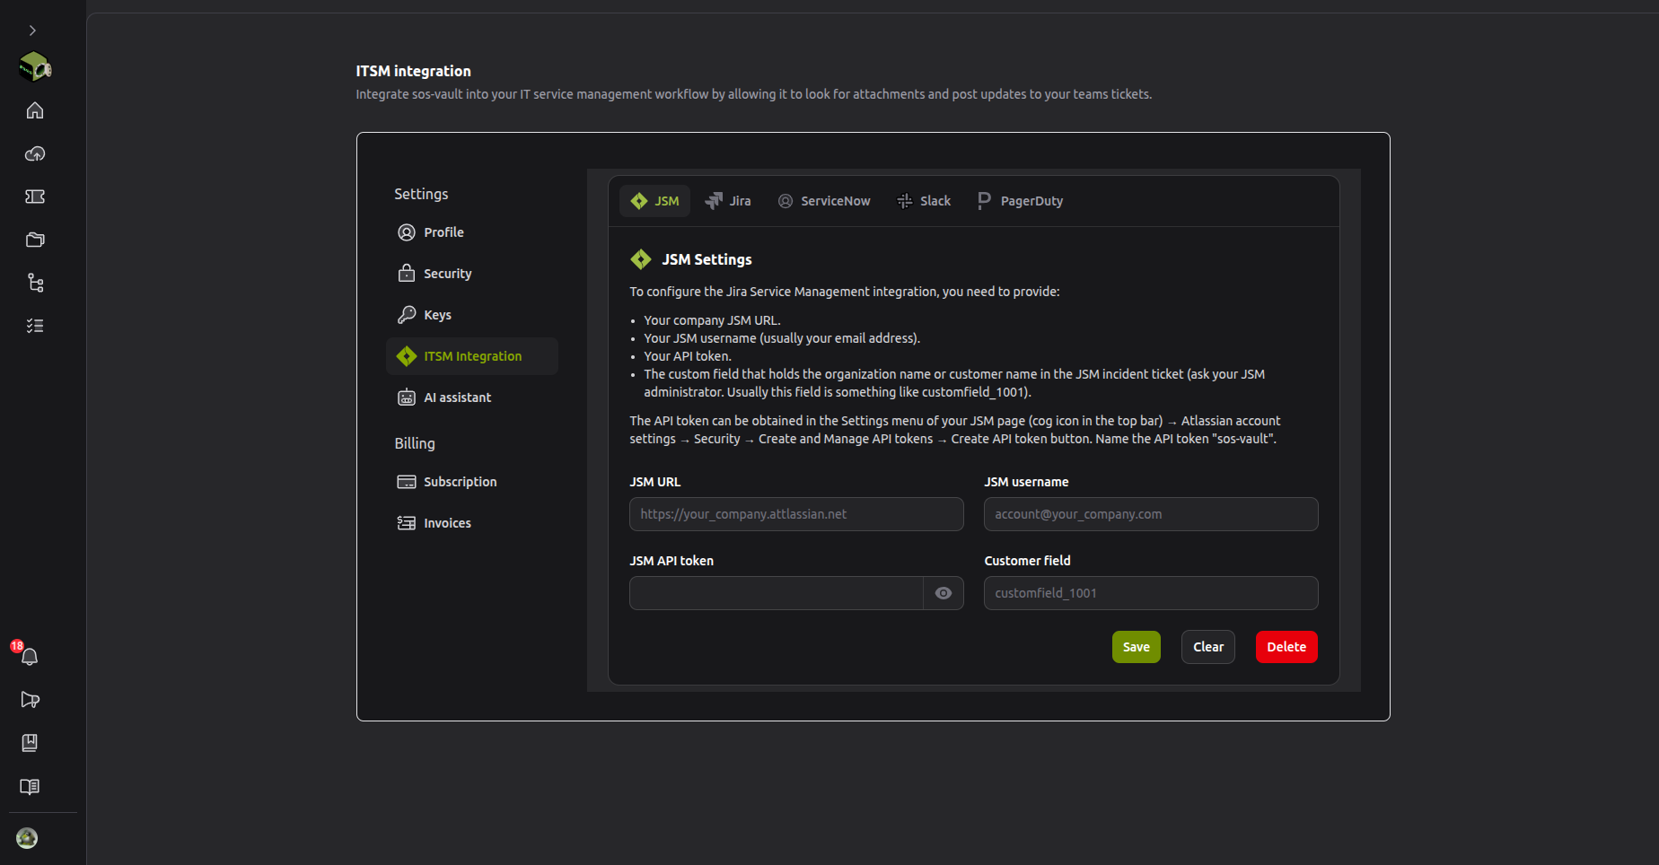The image size is (1659, 865).
Task: Open the tickets sidebar icon
Action: 35,197
